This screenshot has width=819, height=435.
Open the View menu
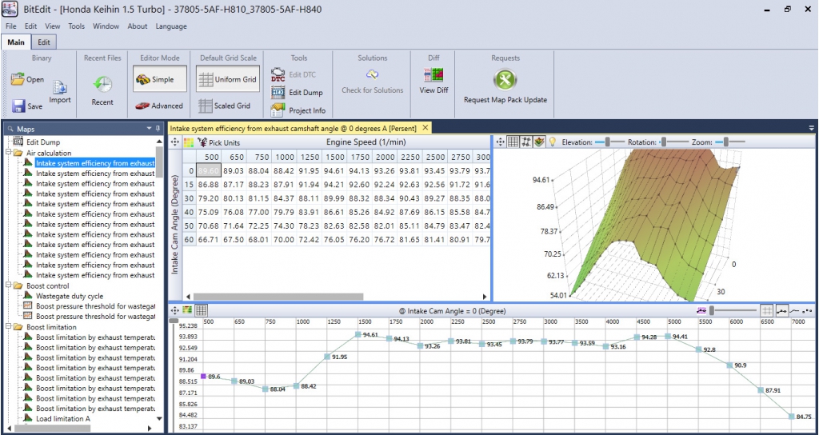point(52,26)
